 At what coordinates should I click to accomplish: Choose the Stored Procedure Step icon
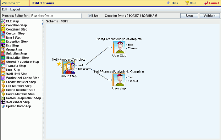[3, 62]
